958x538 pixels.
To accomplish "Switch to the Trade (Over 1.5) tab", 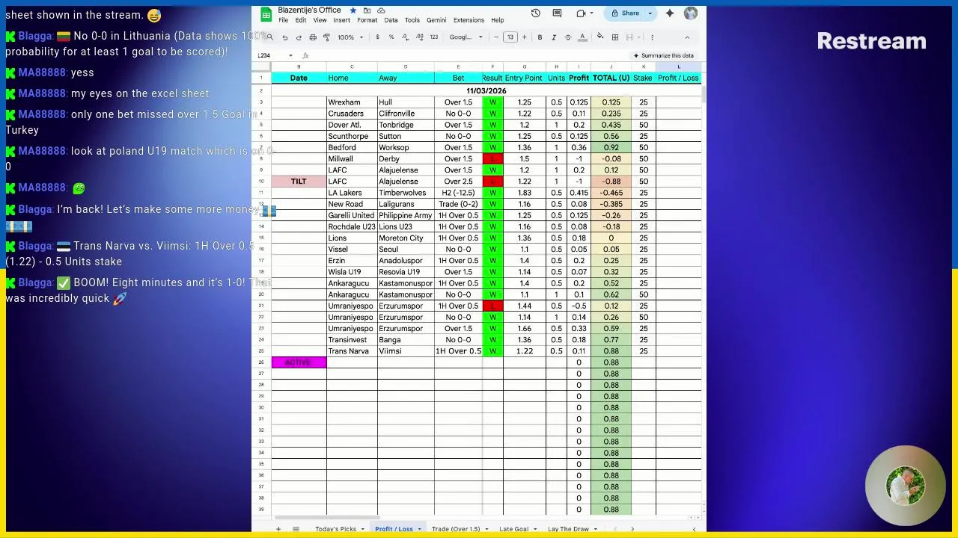I will pyautogui.click(x=455, y=529).
